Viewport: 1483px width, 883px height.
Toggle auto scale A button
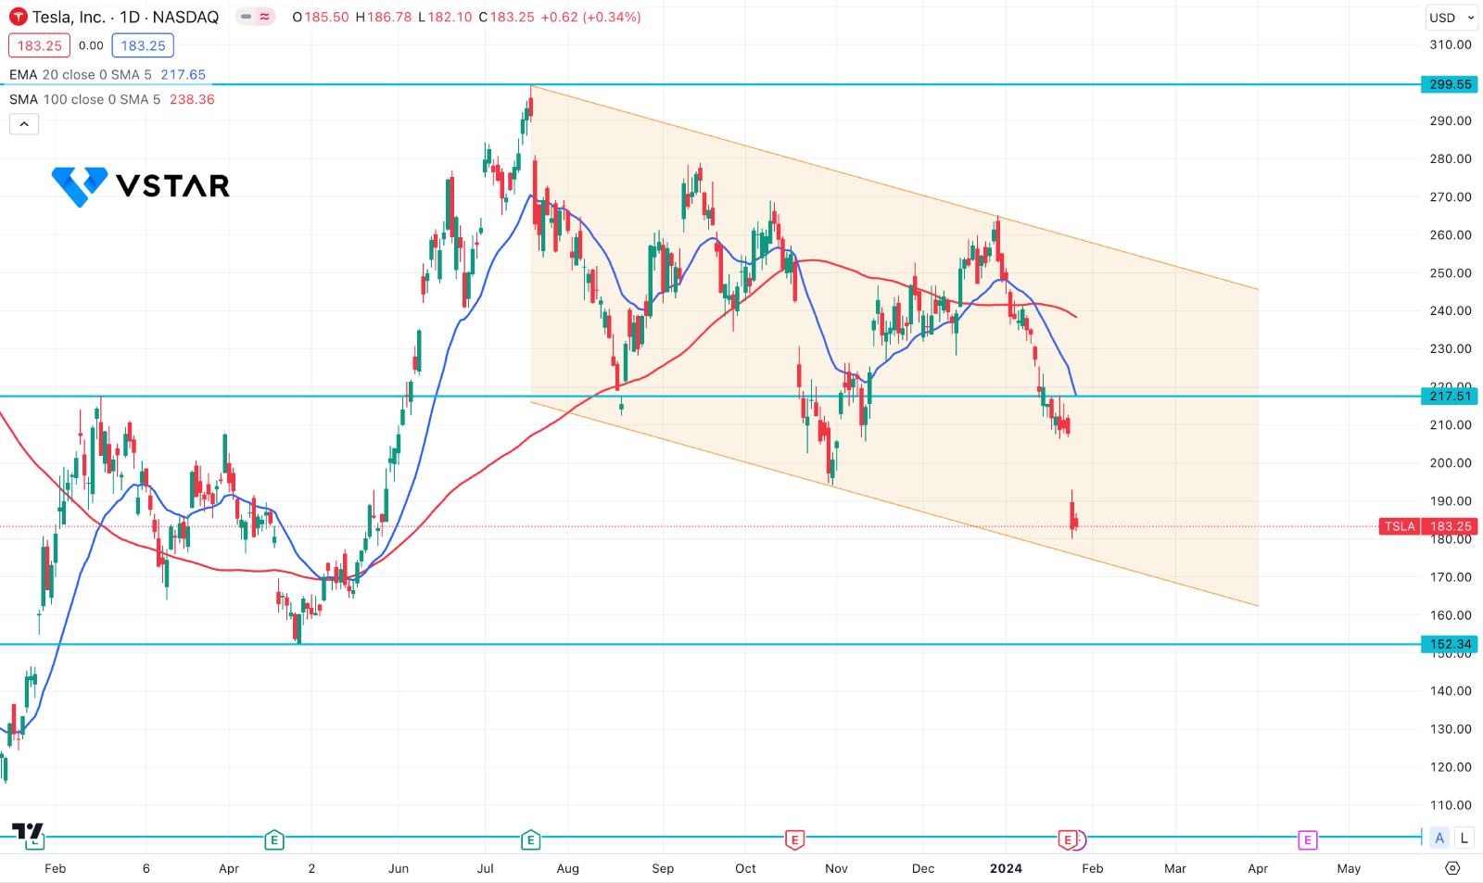pos(1439,838)
